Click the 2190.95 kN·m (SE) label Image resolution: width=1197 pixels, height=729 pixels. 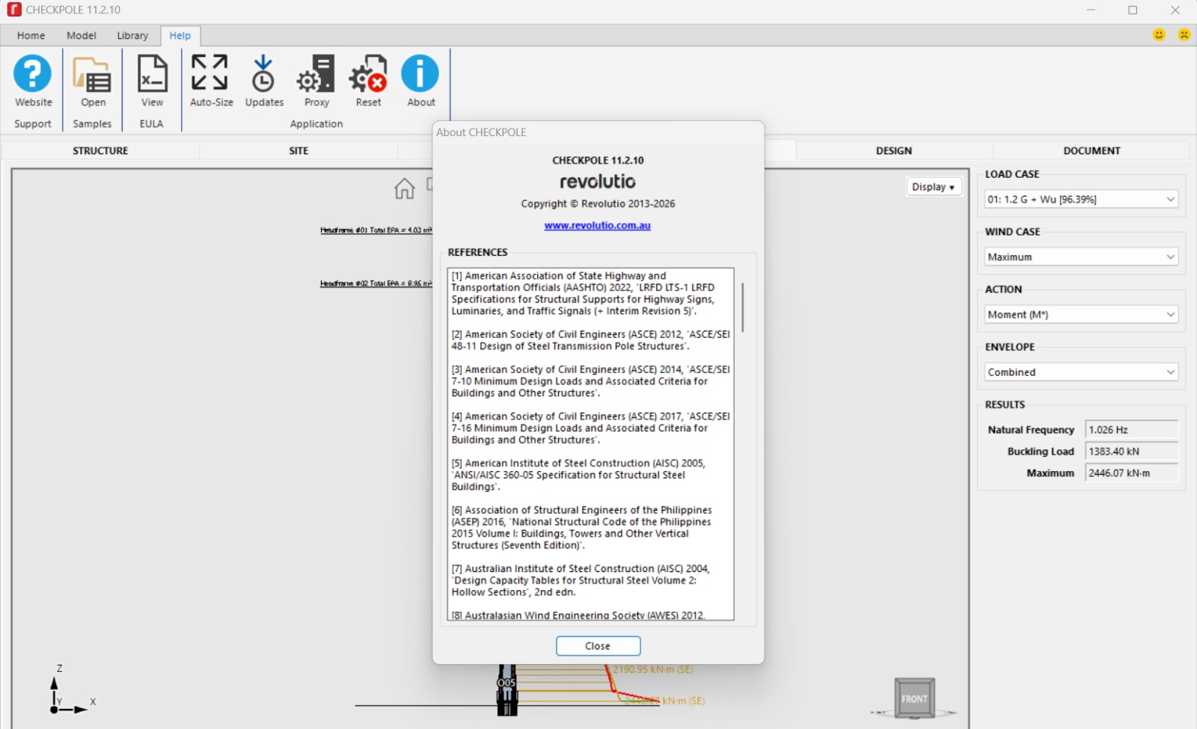(653, 669)
